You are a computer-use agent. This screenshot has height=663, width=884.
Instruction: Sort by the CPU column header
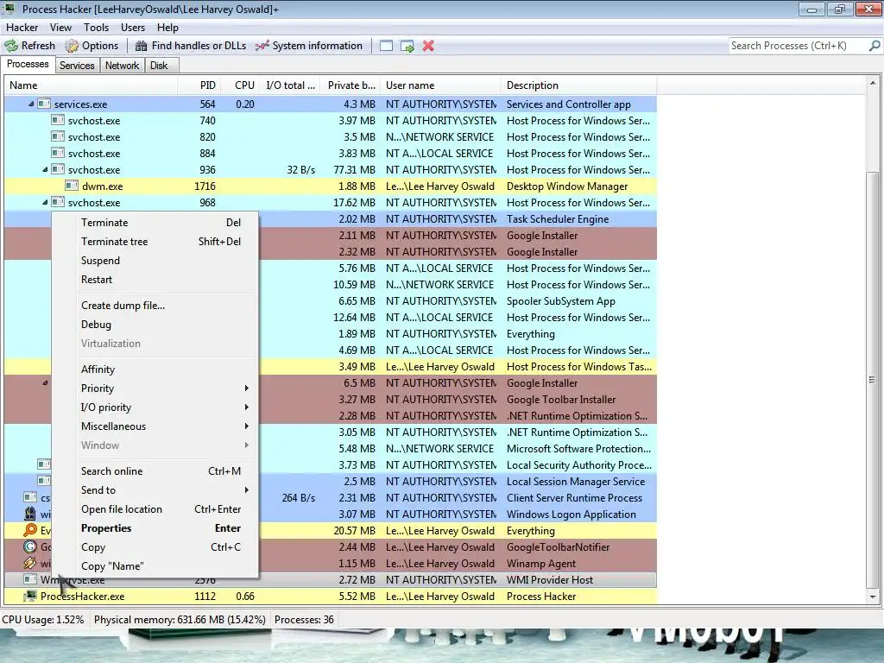click(x=240, y=85)
